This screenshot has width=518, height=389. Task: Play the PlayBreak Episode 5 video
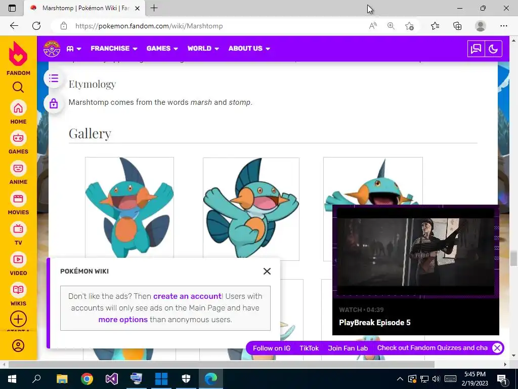tap(416, 252)
